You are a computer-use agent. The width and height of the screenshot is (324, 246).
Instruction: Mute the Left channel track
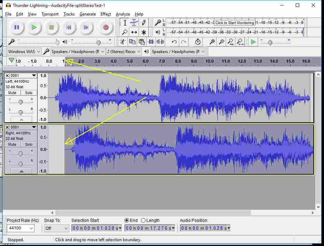tap(12, 93)
